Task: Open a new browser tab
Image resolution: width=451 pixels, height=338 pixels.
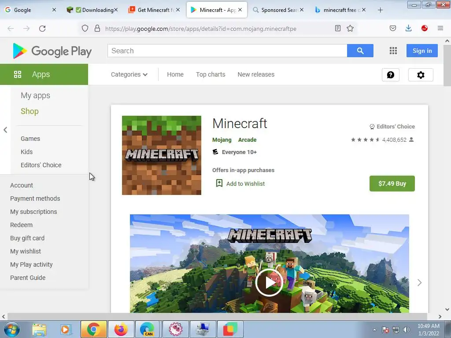Action: tap(380, 10)
